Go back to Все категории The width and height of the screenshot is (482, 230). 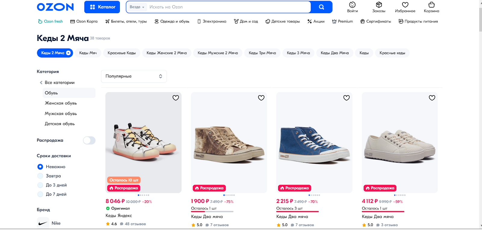click(x=57, y=82)
